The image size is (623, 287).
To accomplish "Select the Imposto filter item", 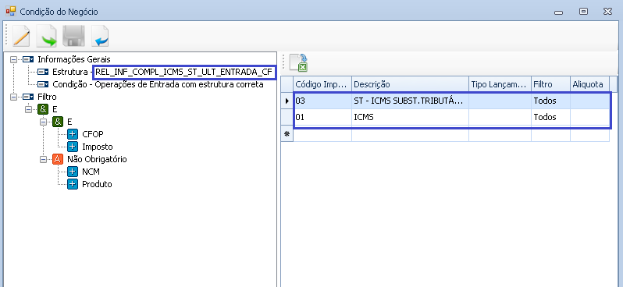I will (98, 147).
